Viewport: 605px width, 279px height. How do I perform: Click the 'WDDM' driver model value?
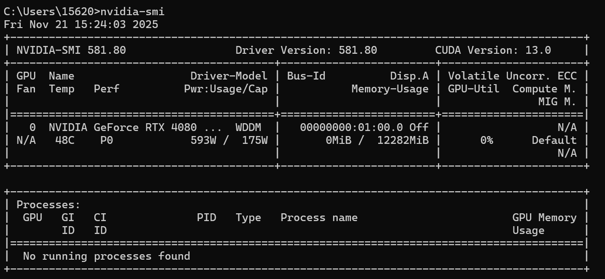[x=248, y=127]
